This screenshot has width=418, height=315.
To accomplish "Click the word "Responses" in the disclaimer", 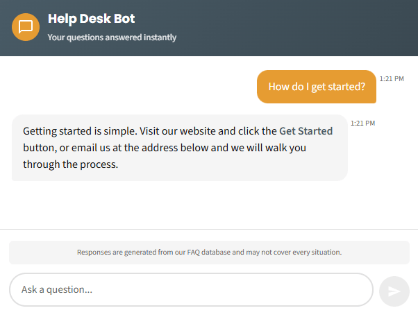I will tap(94, 253).
